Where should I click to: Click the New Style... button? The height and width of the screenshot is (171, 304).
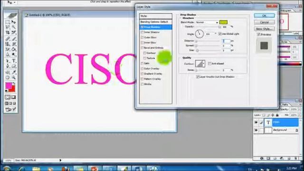click(x=264, y=29)
